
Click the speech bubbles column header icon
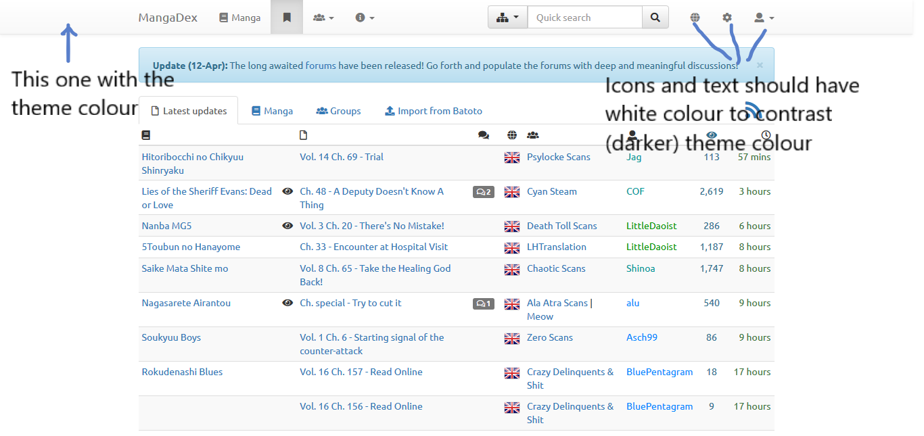[x=484, y=135]
